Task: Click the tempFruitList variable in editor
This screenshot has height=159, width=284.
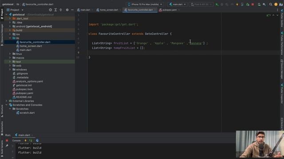Action: 124,48
